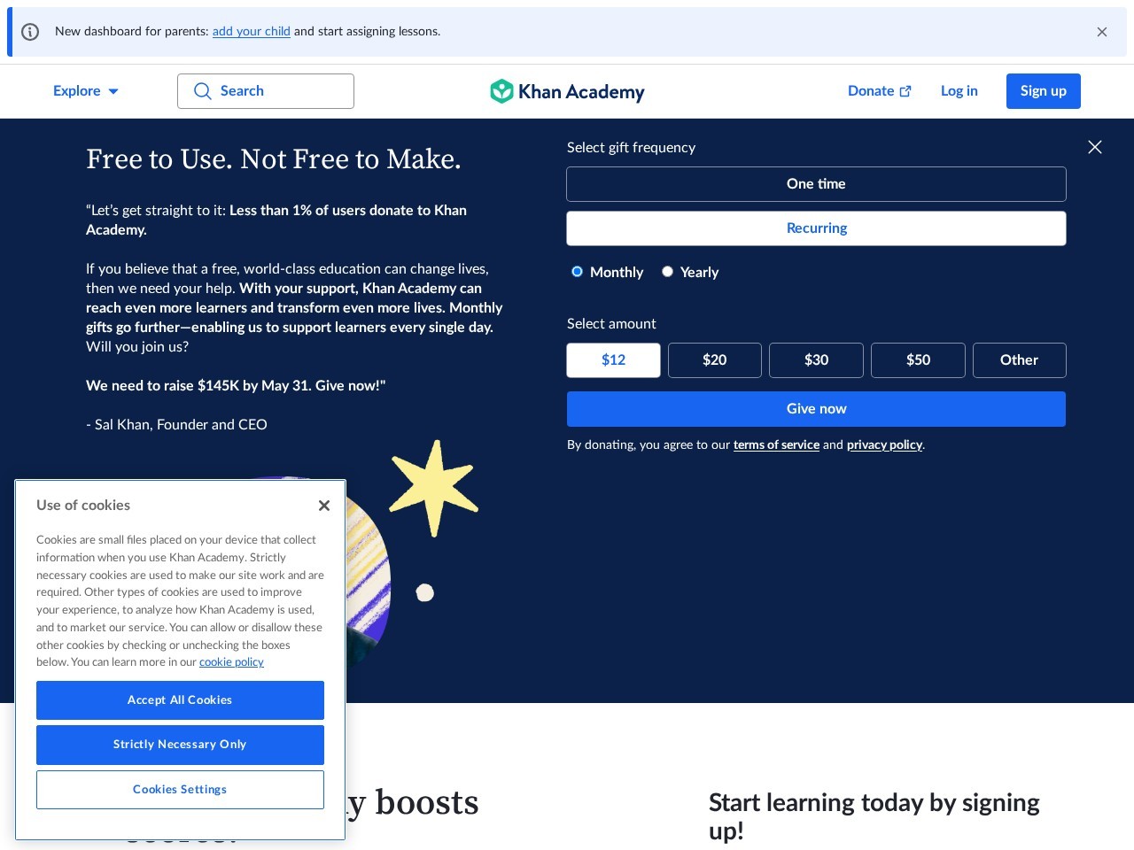
Task: Click Accept All Cookies button
Action: click(180, 700)
